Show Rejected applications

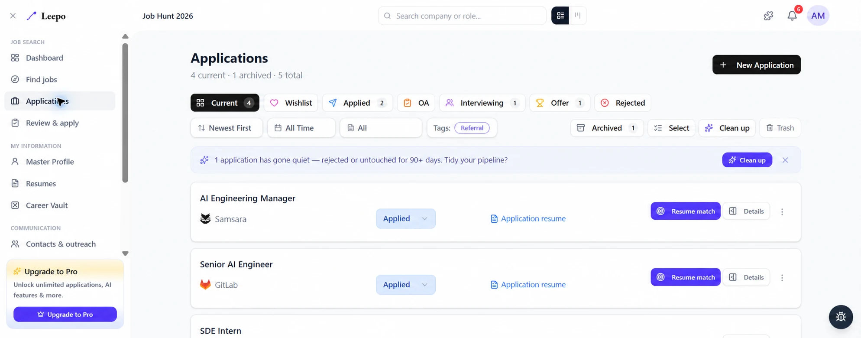click(623, 103)
